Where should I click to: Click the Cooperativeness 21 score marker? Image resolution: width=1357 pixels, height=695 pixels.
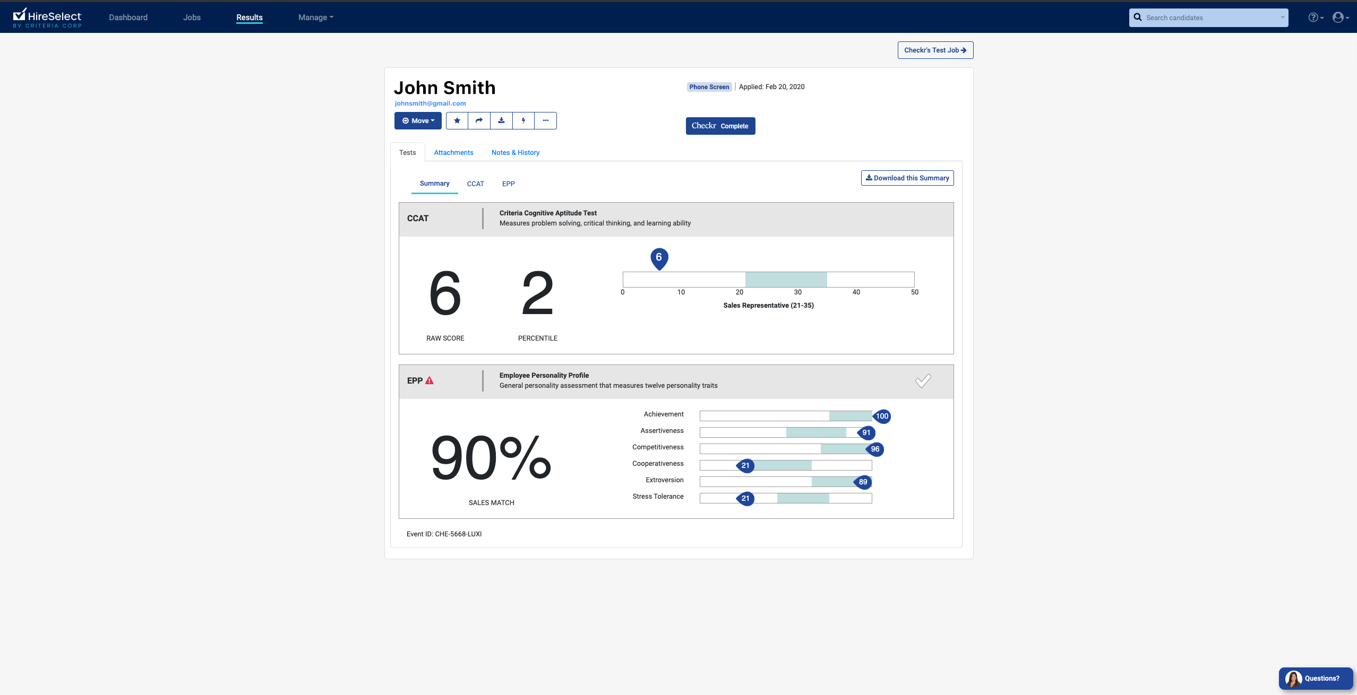pyautogui.click(x=745, y=465)
